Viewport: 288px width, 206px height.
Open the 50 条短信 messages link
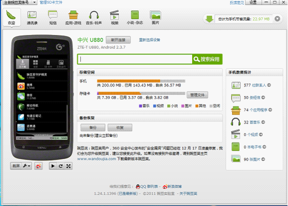tap(252, 97)
